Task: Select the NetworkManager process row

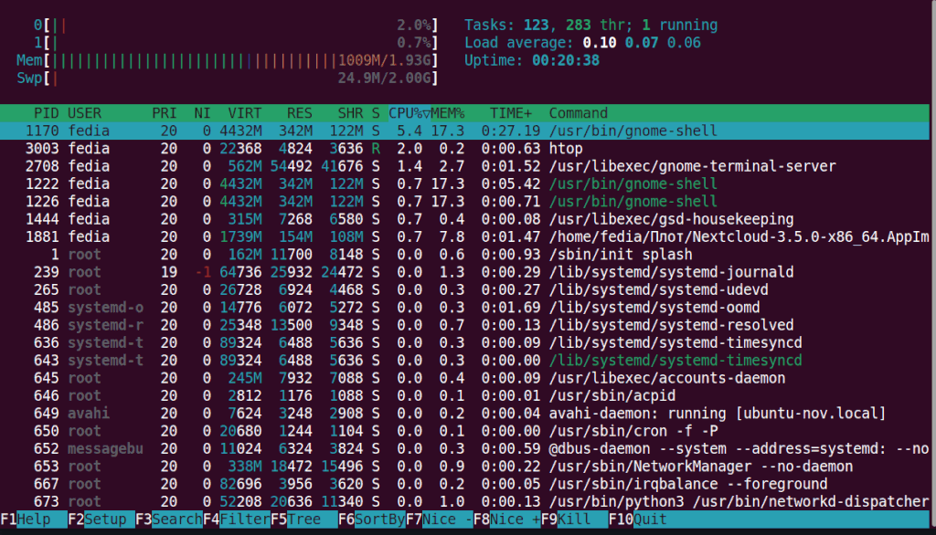Action: tap(464, 467)
